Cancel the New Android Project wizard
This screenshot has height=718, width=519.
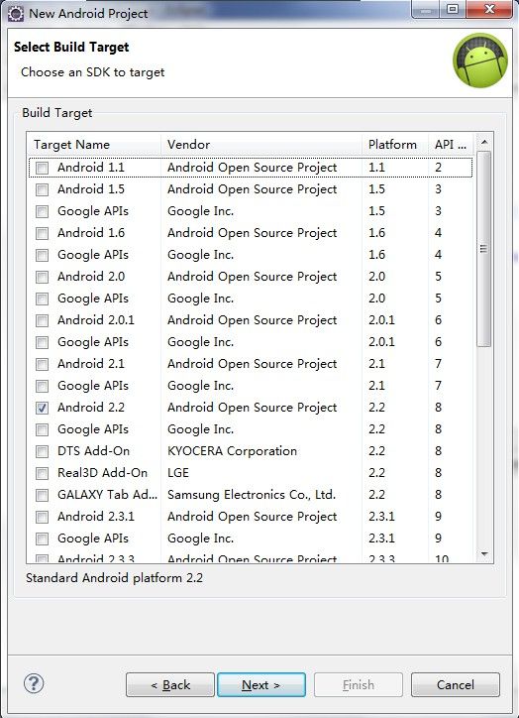tap(456, 685)
